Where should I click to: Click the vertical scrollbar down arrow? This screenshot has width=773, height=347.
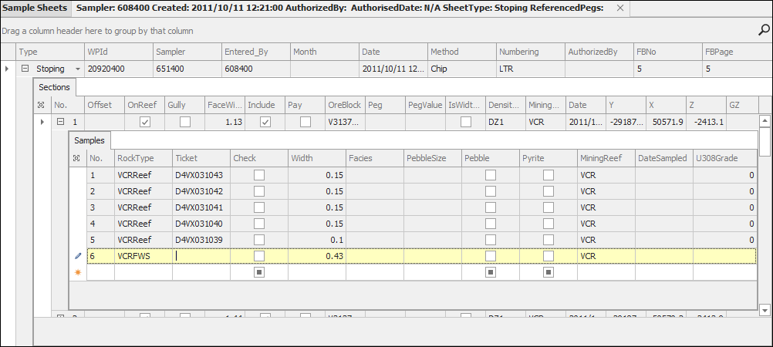coord(765,309)
